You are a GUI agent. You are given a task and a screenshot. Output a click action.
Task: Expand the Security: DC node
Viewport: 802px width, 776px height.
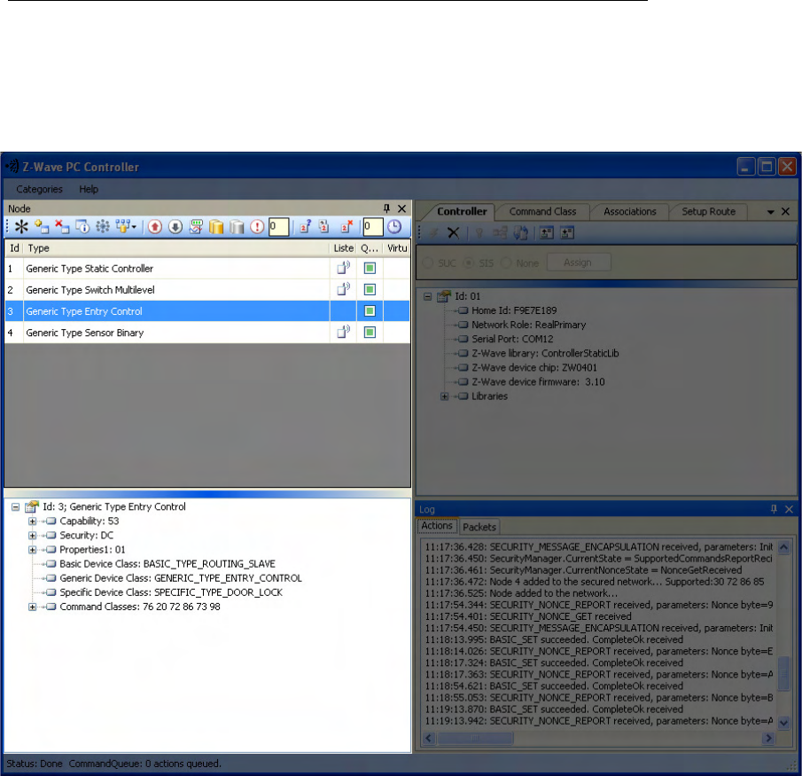pos(32,536)
